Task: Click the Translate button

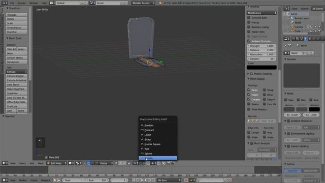Action: (x=16, y=15)
